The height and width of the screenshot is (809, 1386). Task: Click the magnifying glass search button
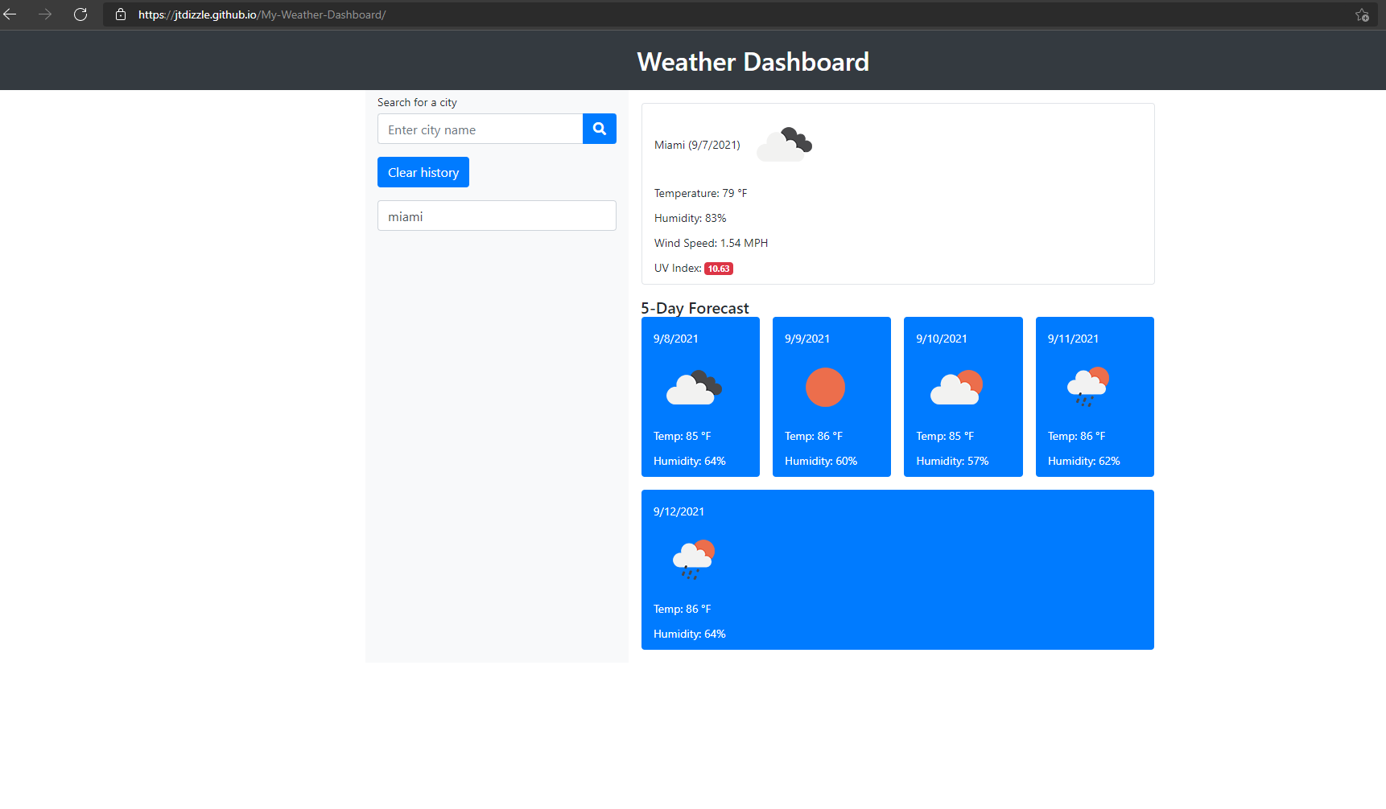tap(599, 129)
